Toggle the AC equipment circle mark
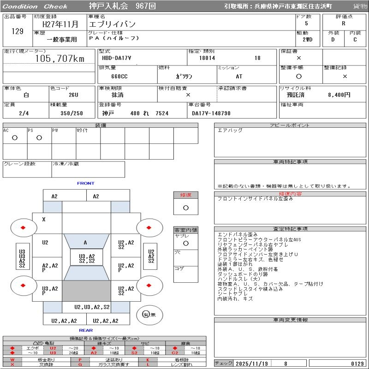The width and height of the screenshot is (369, 369). click(15, 137)
